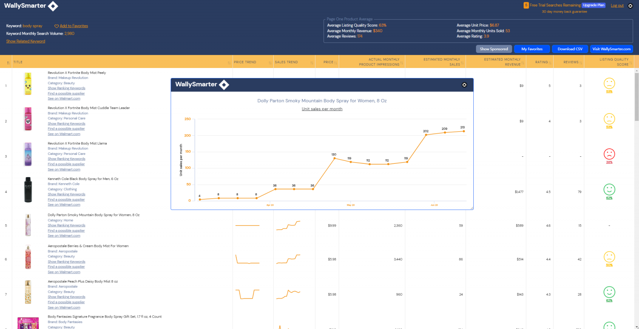Viewport: 639px width, 329px height.
Task: Open the Kenneth Cole Black spray thumbnail
Action: click(x=28, y=190)
